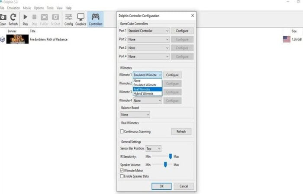Open the View menu

60,8
